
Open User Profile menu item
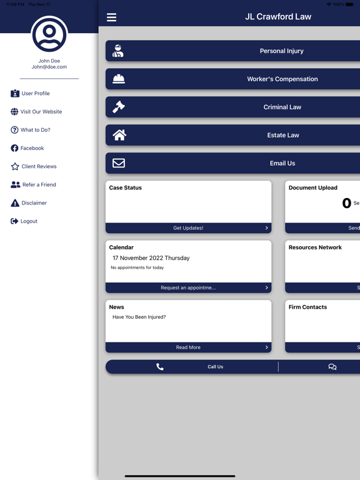tap(30, 93)
